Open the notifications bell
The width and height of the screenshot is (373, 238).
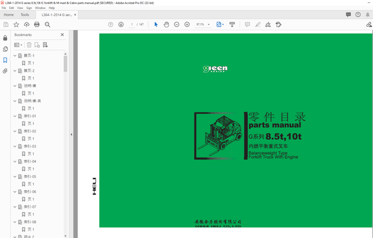pyautogui.click(x=368, y=15)
